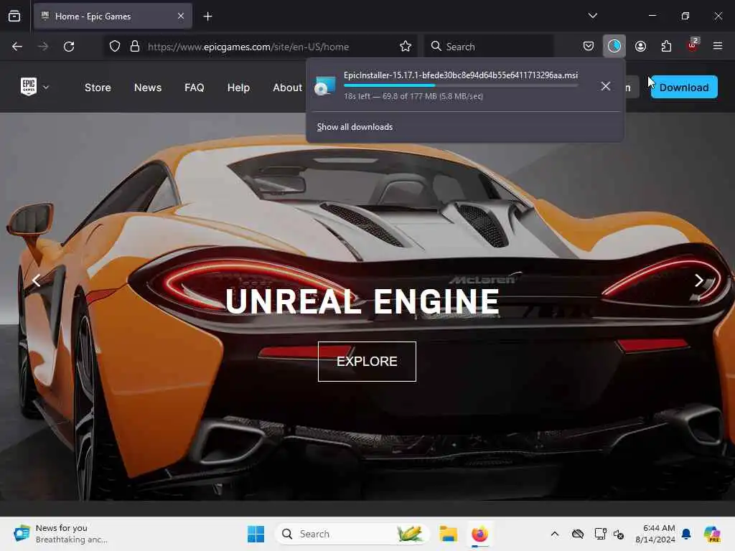Click the blue Download button
Screen dimensions: 735x551
[x=684, y=87]
